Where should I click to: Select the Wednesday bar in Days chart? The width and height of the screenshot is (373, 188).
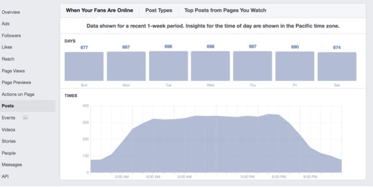[x=210, y=66]
